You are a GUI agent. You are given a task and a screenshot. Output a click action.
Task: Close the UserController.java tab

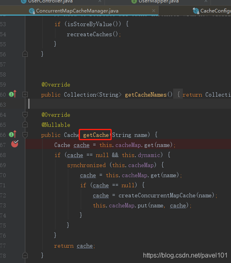click(100, 1)
